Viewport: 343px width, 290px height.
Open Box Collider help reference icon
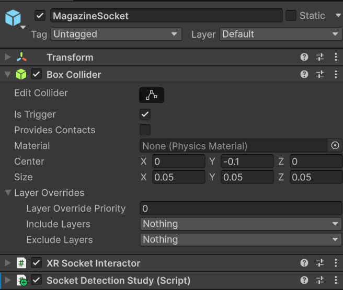304,75
